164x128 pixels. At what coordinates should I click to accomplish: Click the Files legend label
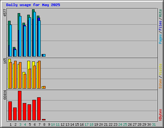click(x=160, y=26)
